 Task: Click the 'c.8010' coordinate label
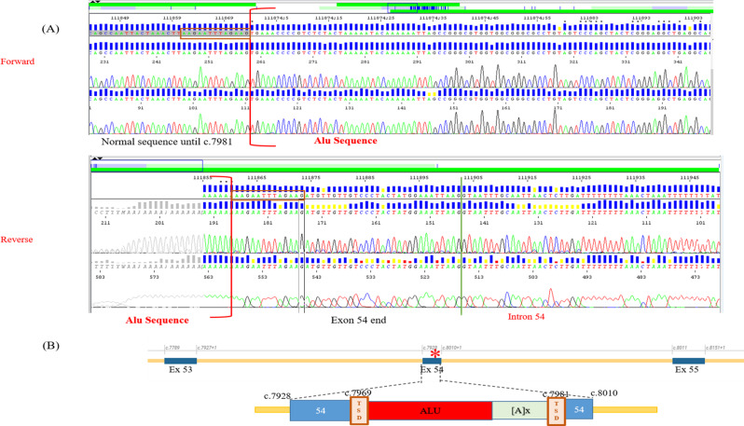604,393
